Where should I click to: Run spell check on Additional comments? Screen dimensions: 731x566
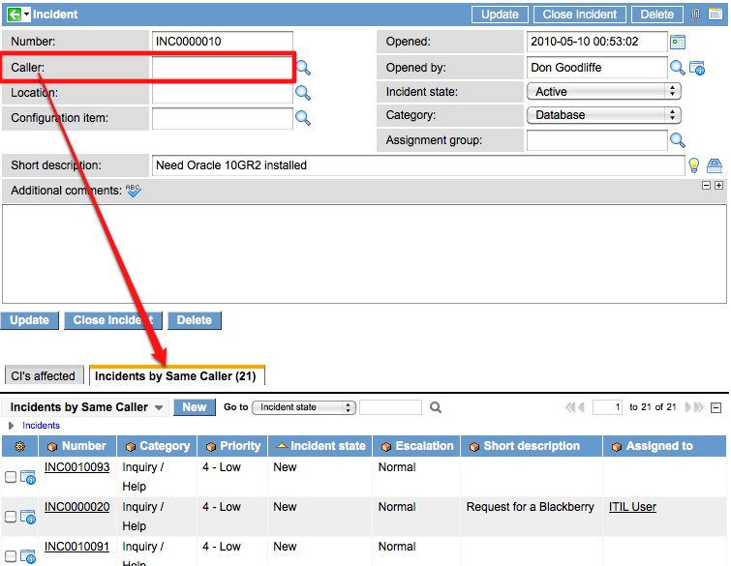134,191
